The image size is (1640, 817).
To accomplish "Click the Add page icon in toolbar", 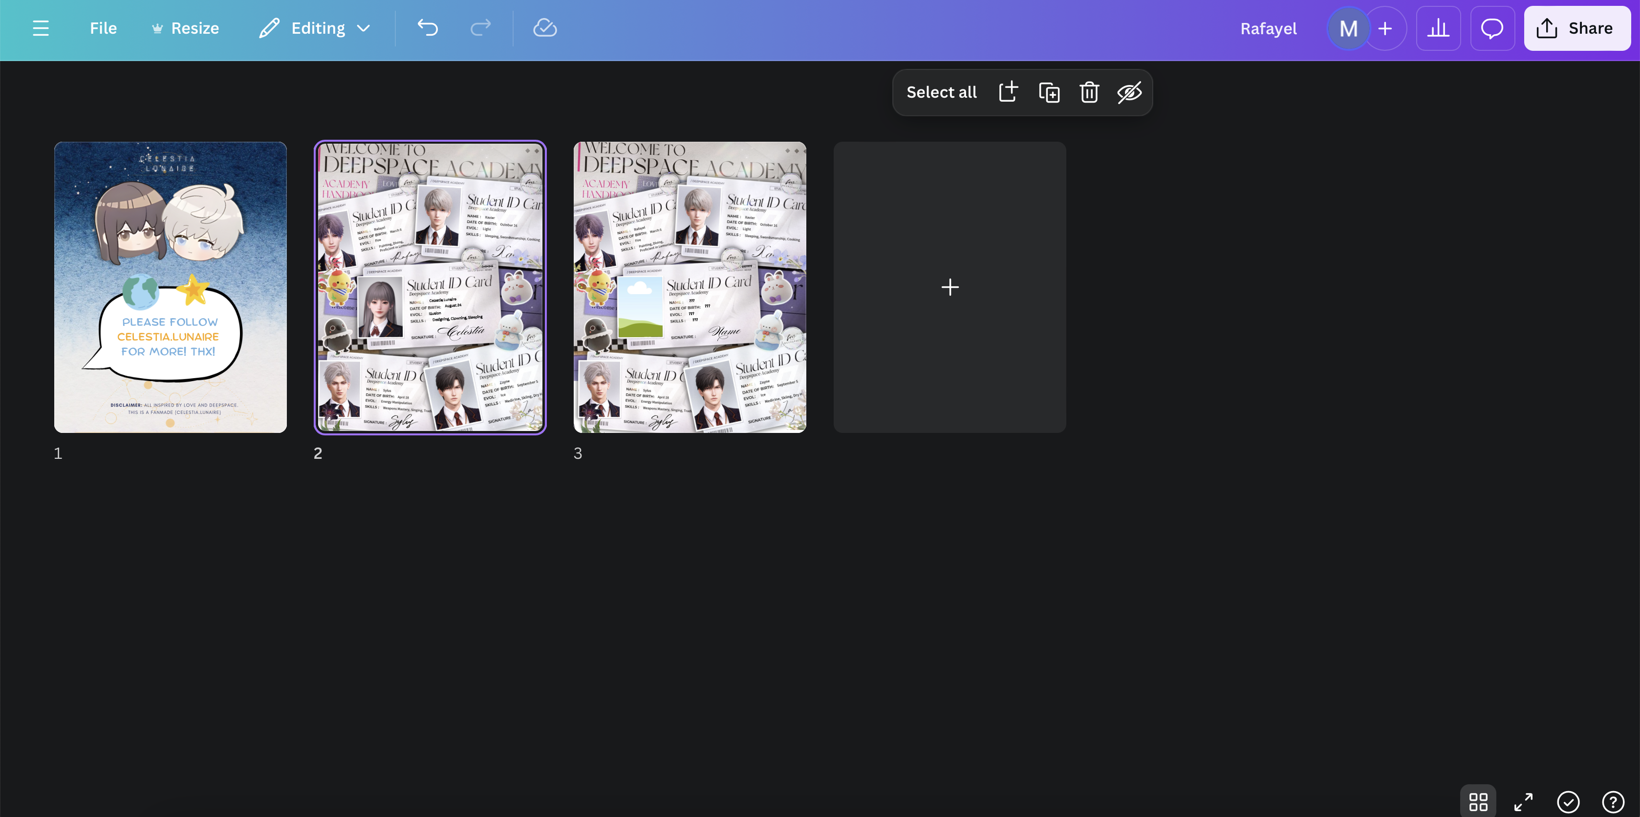I will pyautogui.click(x=1009, y=92).
